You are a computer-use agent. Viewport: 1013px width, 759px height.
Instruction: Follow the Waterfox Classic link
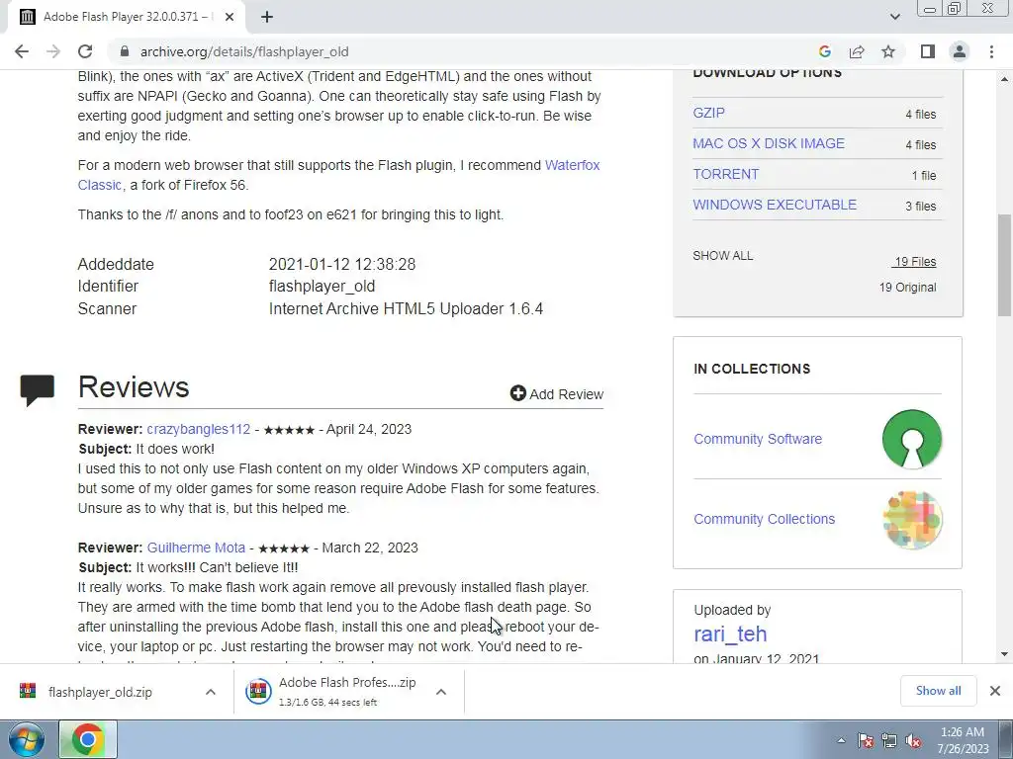[x=338, y=175]
